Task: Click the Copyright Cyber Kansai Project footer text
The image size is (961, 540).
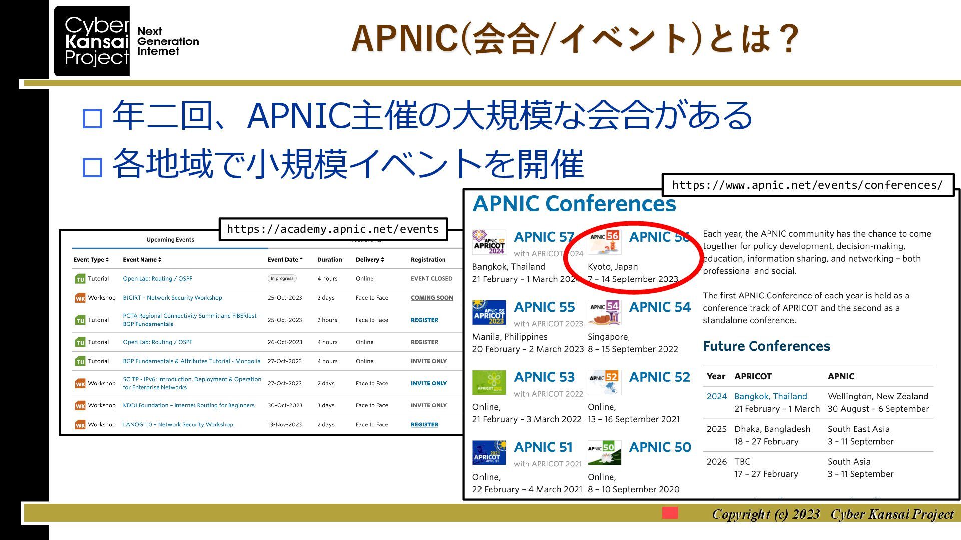Action: [x=833, y=514]
